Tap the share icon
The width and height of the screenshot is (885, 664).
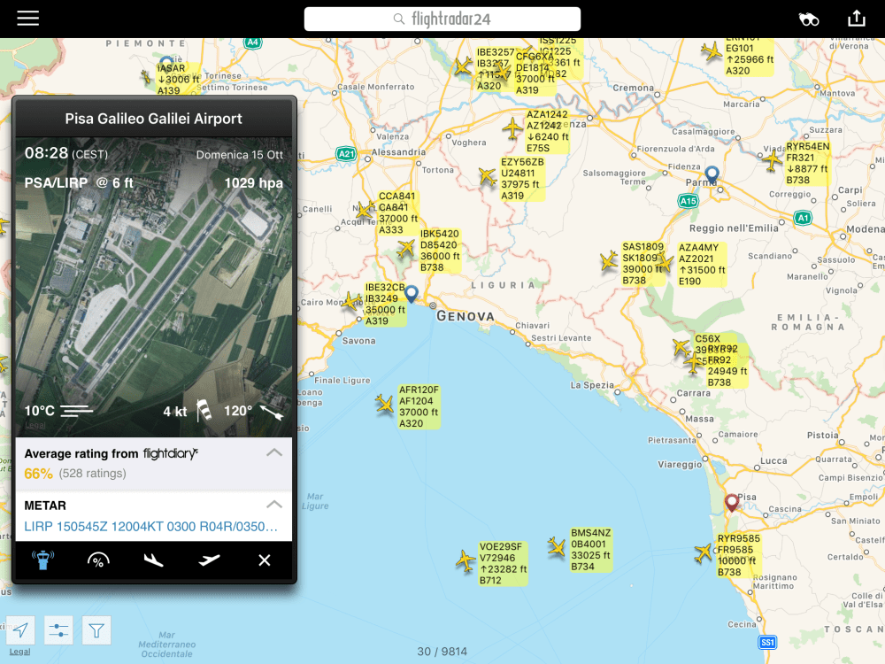click(856, 19)
